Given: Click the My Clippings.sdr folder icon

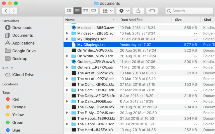Looking at the screenshot, I should pyautogui.click(x=74, y=39).
